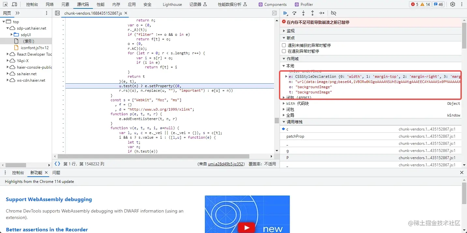Show more navigator tabs chevron
The image size is (467, 233).
(x=18, y=13)
